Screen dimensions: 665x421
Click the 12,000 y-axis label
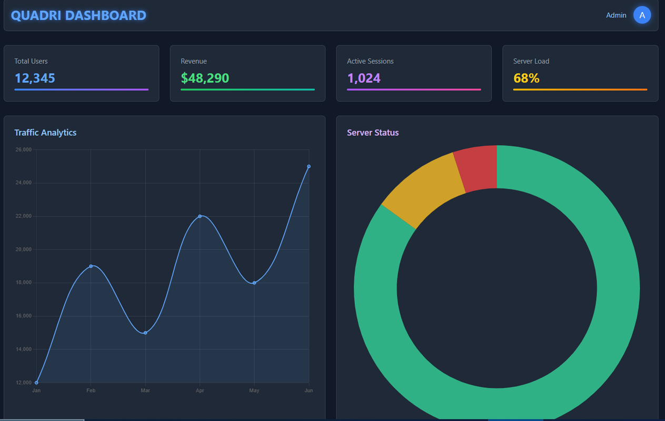tap(24, 383)
